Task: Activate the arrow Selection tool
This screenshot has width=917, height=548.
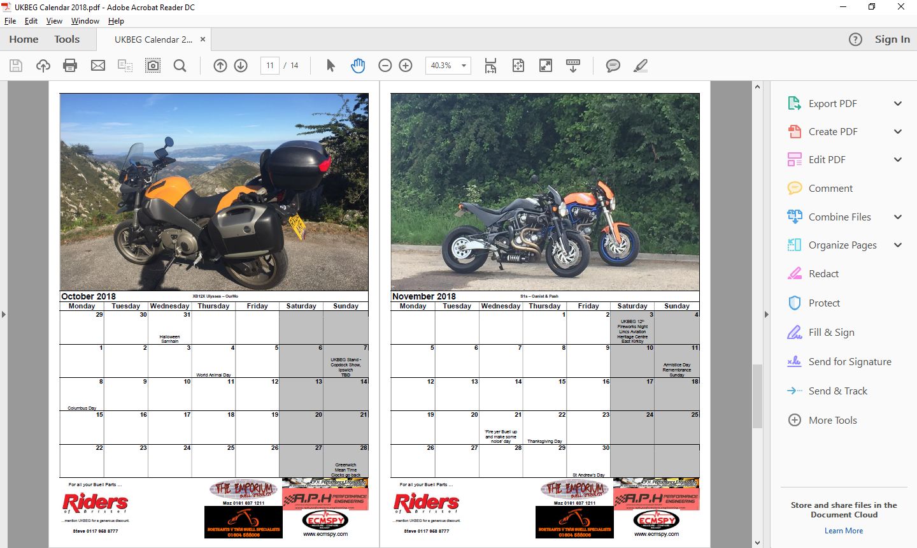Action: click(x=331, y=66)
